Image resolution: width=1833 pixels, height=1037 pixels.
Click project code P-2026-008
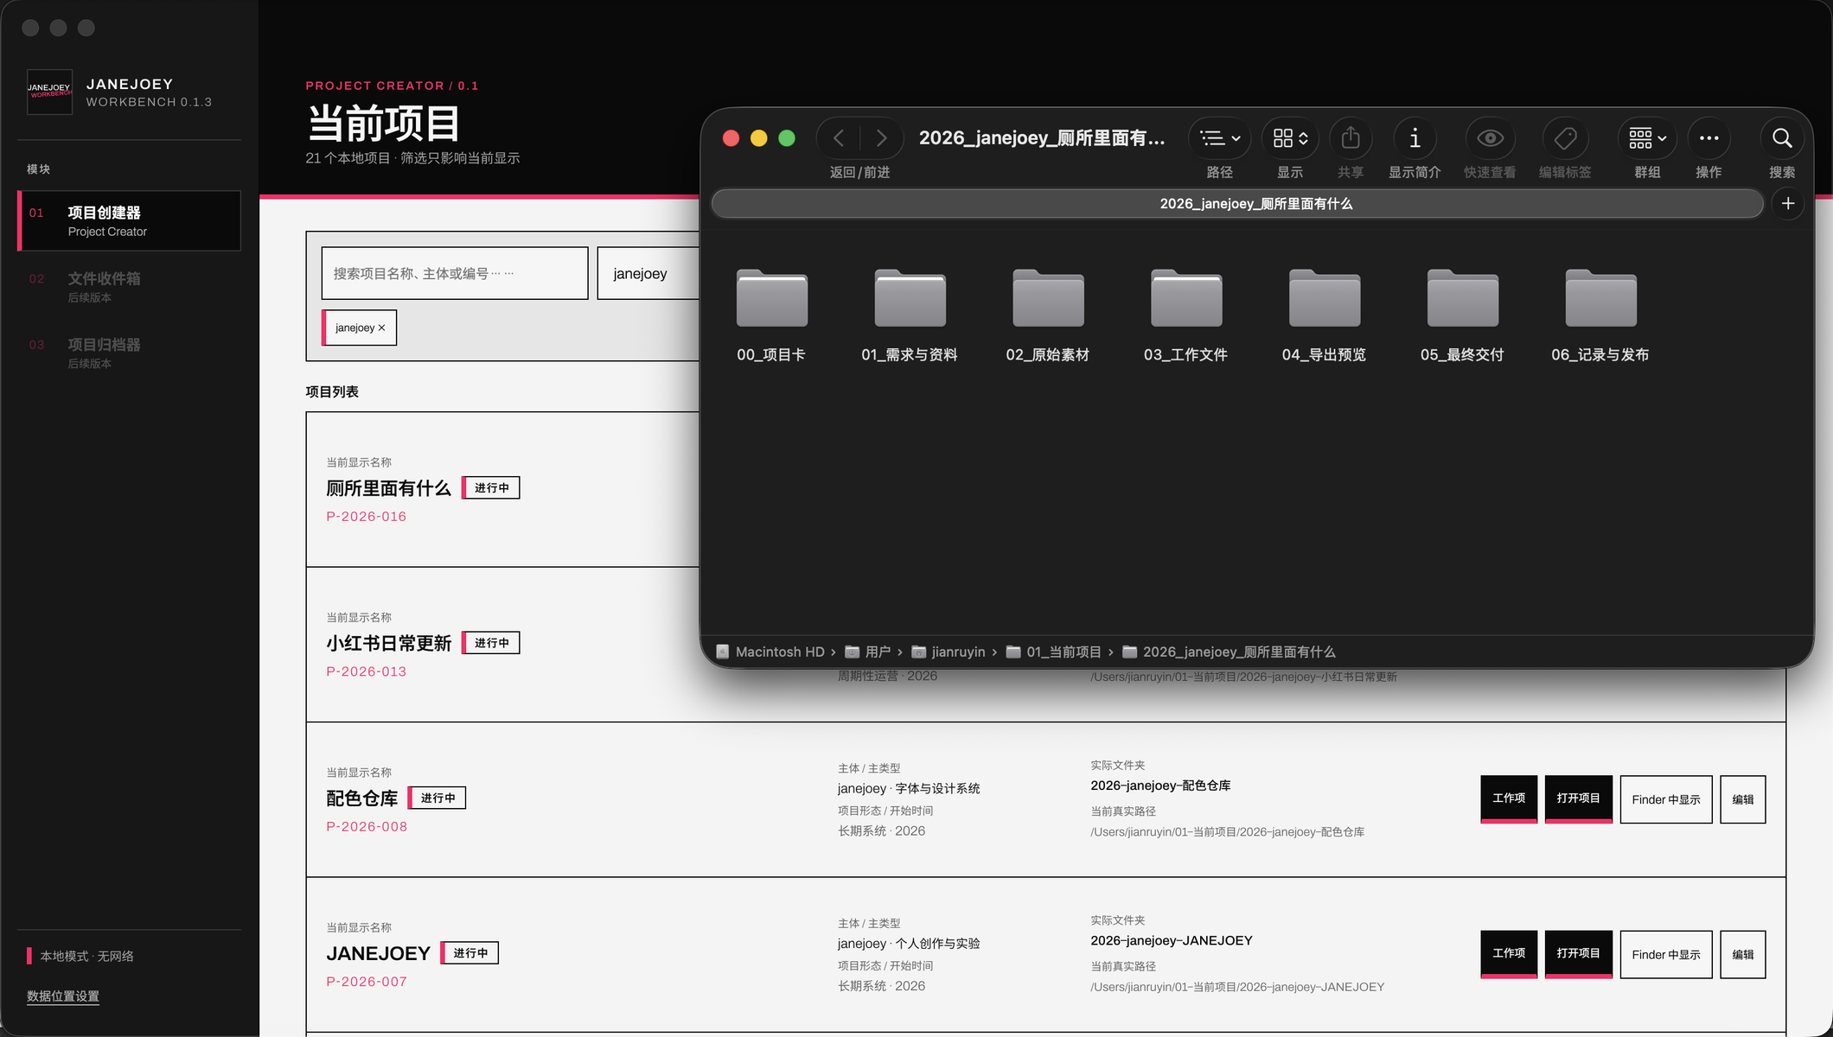click(x=367, y=827)
